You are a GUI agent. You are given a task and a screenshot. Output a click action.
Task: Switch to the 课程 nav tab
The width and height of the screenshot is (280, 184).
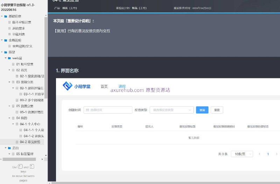click(122, 86)
